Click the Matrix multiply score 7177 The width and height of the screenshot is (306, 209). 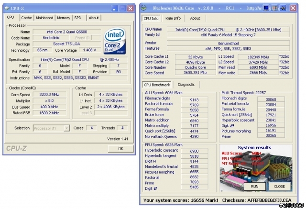pos(195,126)
